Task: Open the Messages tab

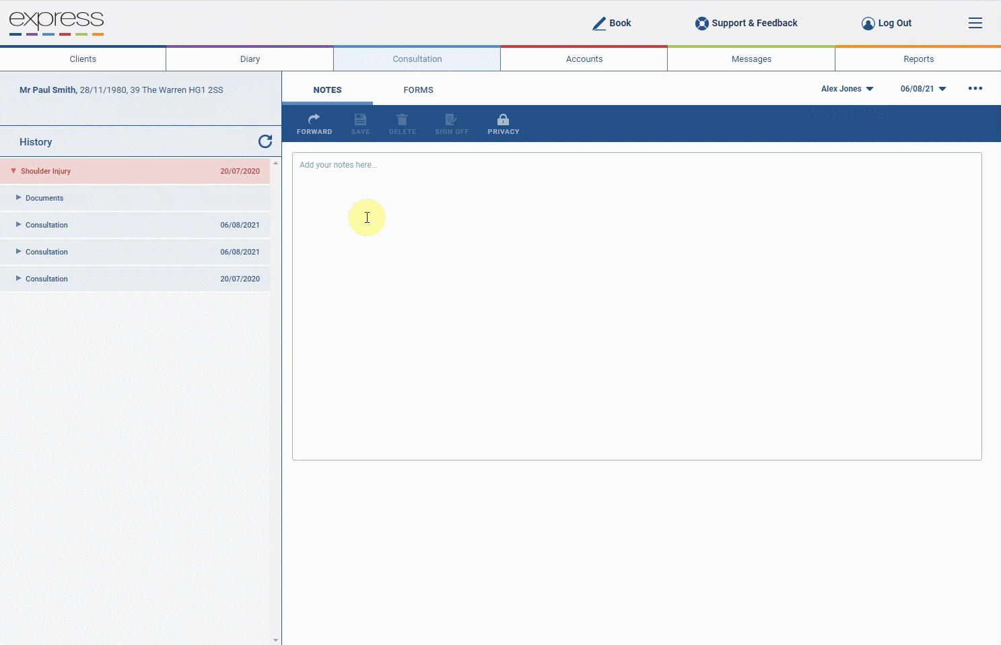Action: 751,59
